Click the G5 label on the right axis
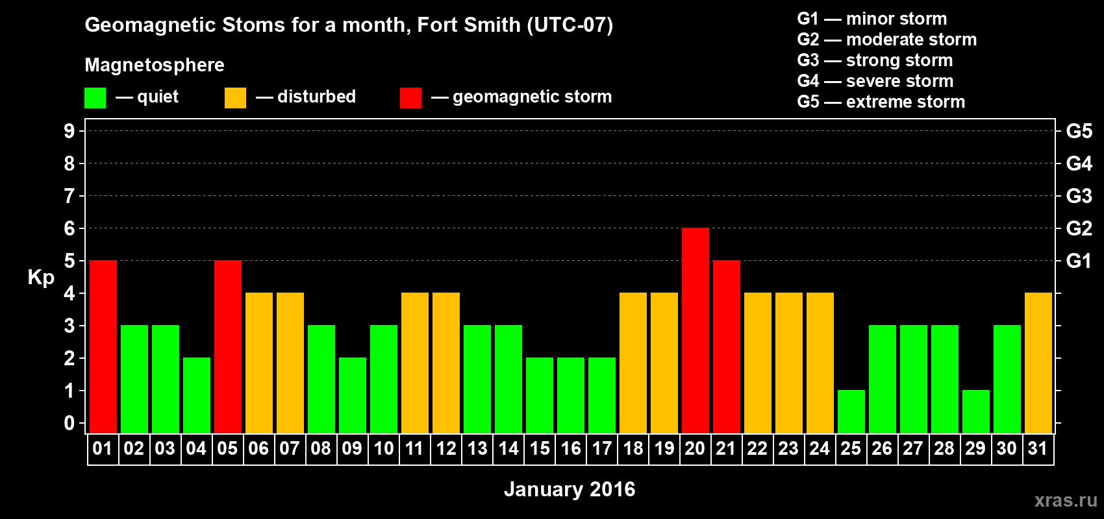 point(1079,131)
